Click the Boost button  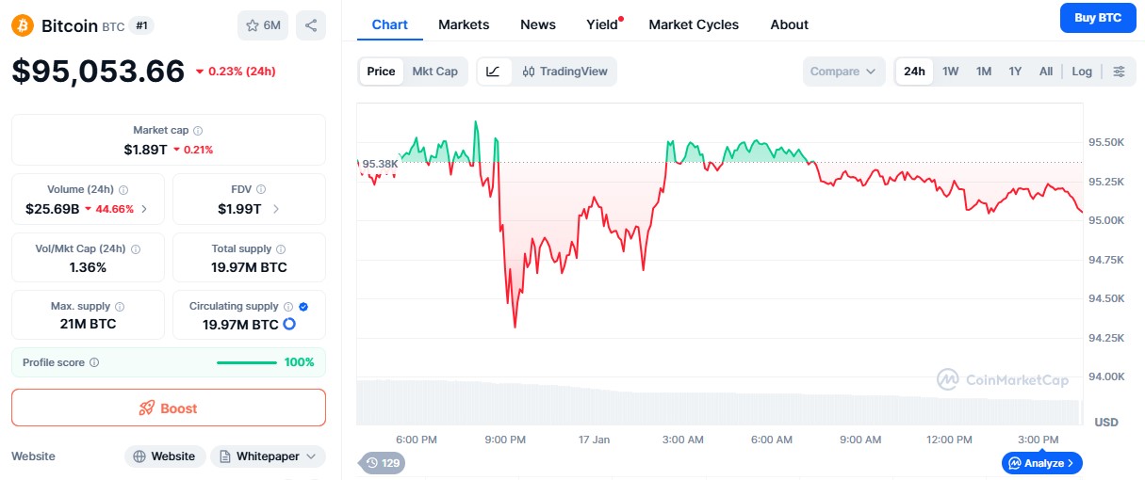tap(169, 408)
